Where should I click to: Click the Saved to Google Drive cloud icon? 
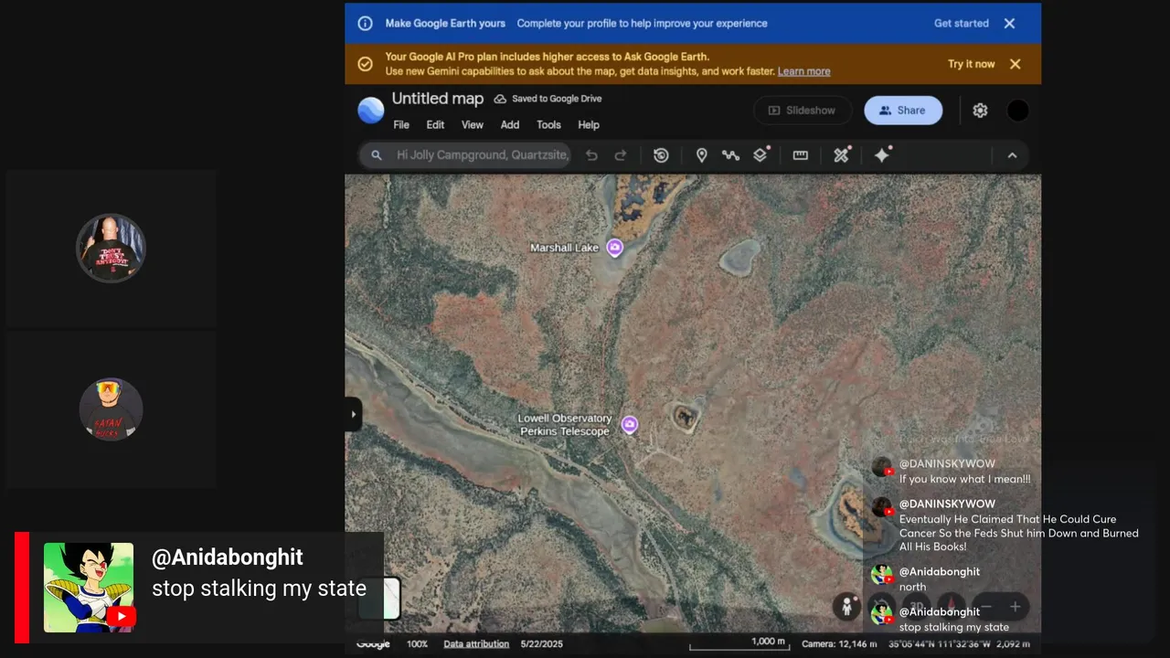click(500, 99)
